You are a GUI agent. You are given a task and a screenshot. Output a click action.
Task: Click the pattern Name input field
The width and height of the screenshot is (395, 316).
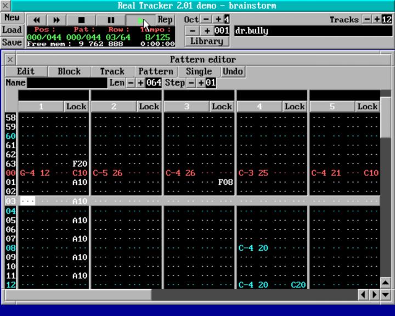pos(67,83)
